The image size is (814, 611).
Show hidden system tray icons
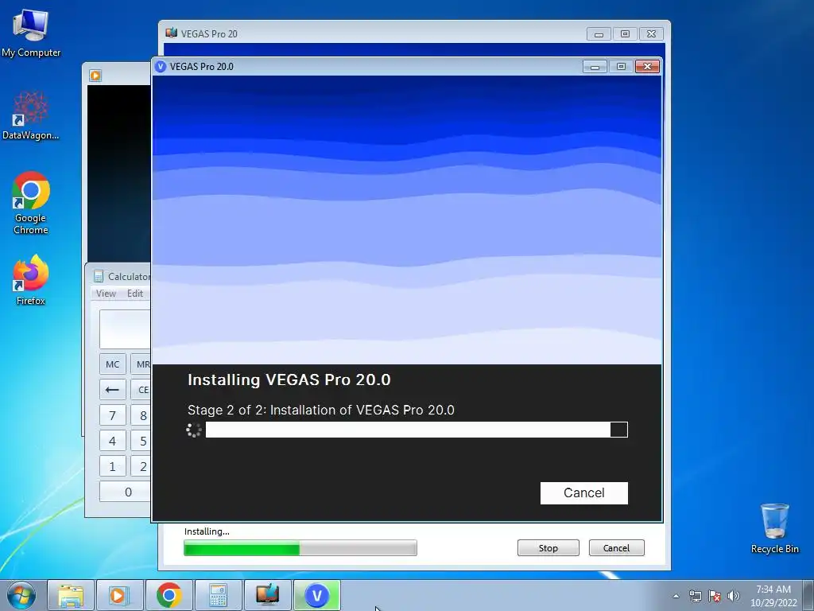(676, 596)
